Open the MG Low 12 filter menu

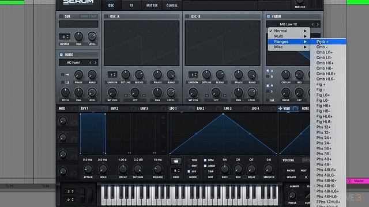click(x=288, y=24)
